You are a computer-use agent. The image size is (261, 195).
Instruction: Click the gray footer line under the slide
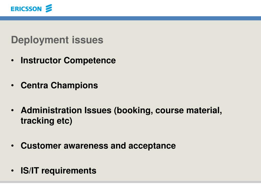(x=130, y=182)
